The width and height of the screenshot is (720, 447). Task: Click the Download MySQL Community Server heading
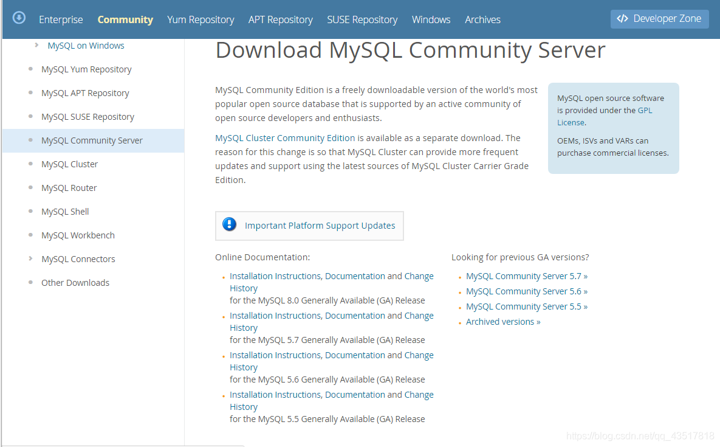pyautogui.click(x=410, y=50)
